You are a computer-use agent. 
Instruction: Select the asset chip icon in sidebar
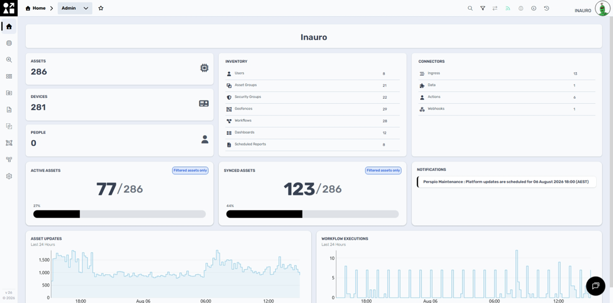click(9, 44)
